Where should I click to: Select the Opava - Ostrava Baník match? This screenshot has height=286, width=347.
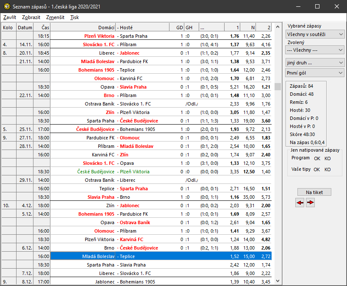(x=161, y=222)
